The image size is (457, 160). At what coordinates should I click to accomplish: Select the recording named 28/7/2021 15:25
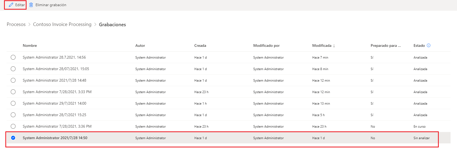click(13, 115)
